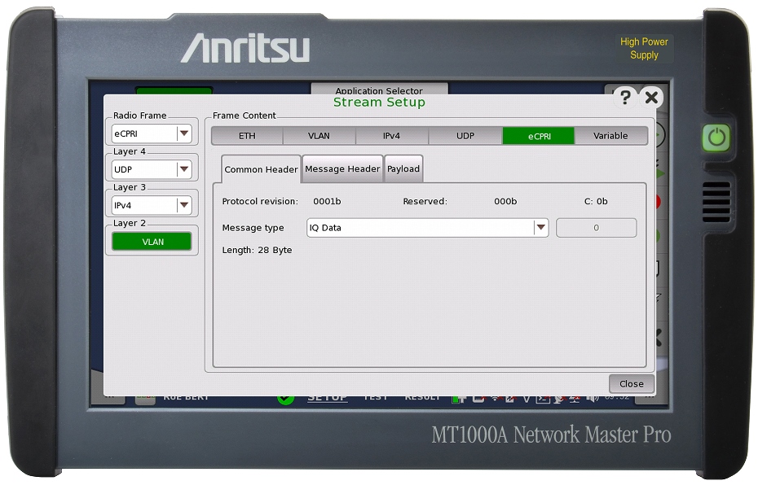Click the greyed-out message type value field

tap(596, 228)
